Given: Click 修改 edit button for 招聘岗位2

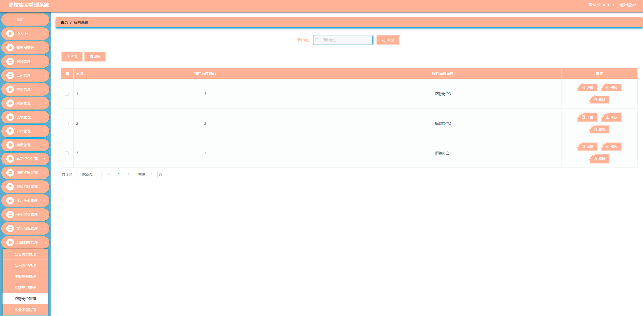Looking at the screenshot, I should click(x=612, y=117).
